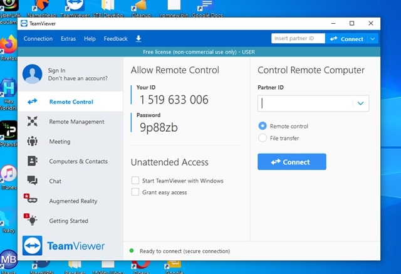Click the top-right Connect button
The width and height of the screenshot is (401, 274).
[346, 39]
